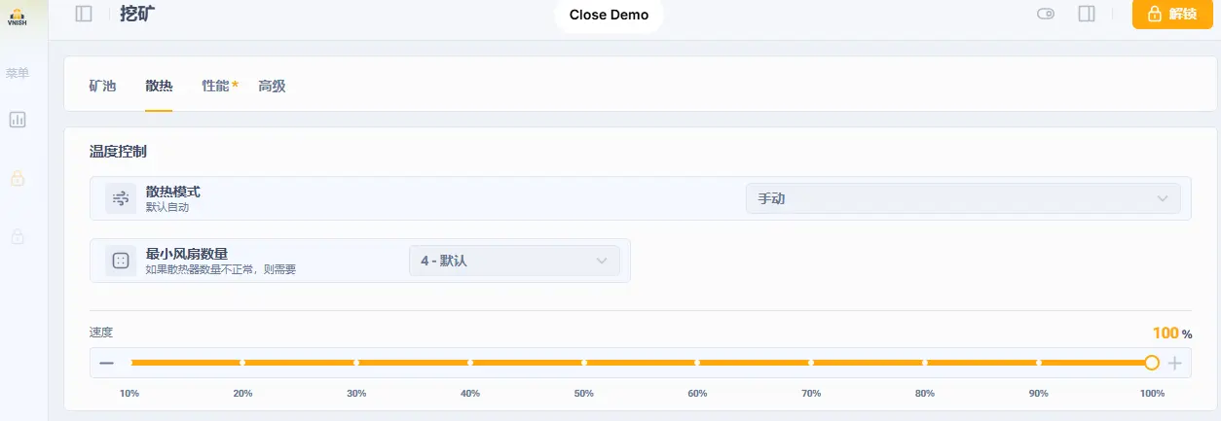Open the 散热模式 dropdown showing 手动
This screenshot has height=421, width=1221.
[962, 198]
